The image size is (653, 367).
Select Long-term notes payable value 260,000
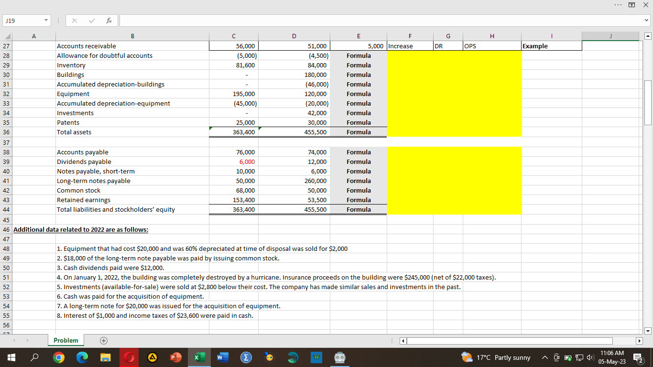pos(294,181)
